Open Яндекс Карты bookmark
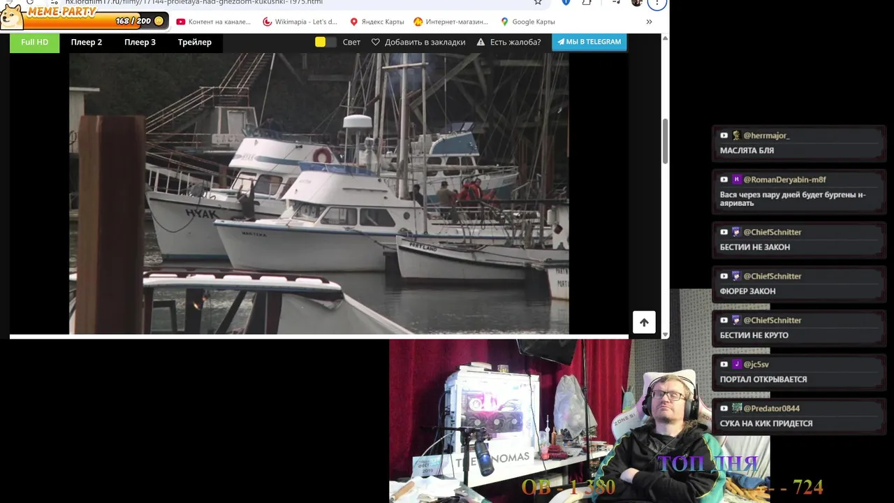Screen dimensions: 894x503 377,22
